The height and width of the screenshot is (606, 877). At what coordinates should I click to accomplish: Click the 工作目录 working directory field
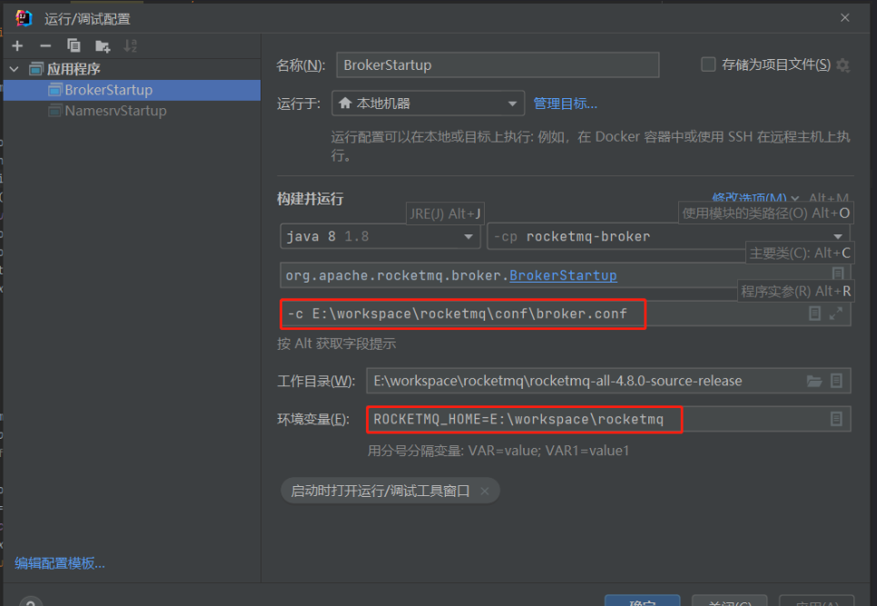tap(608, 381)
